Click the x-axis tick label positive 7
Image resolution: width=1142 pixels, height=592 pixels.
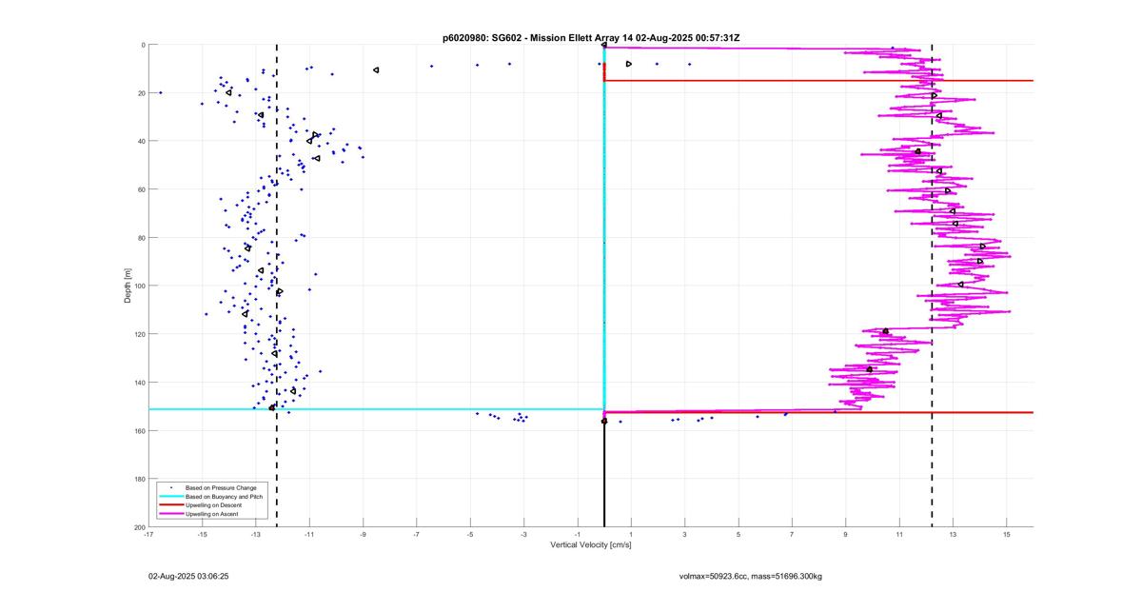tap(792, 535)
